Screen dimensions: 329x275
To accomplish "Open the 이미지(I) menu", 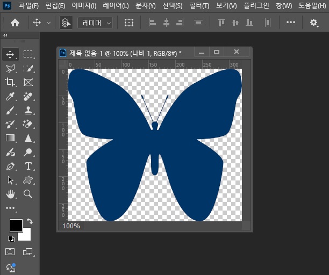I will 84,6.
